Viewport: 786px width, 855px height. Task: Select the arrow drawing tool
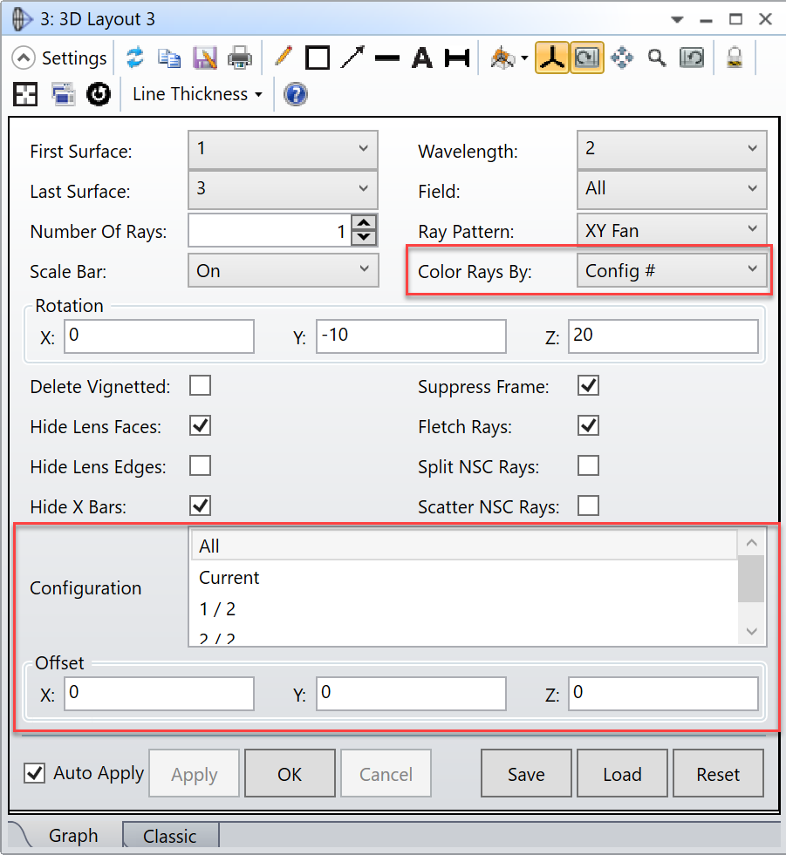[x=352, y=58]
